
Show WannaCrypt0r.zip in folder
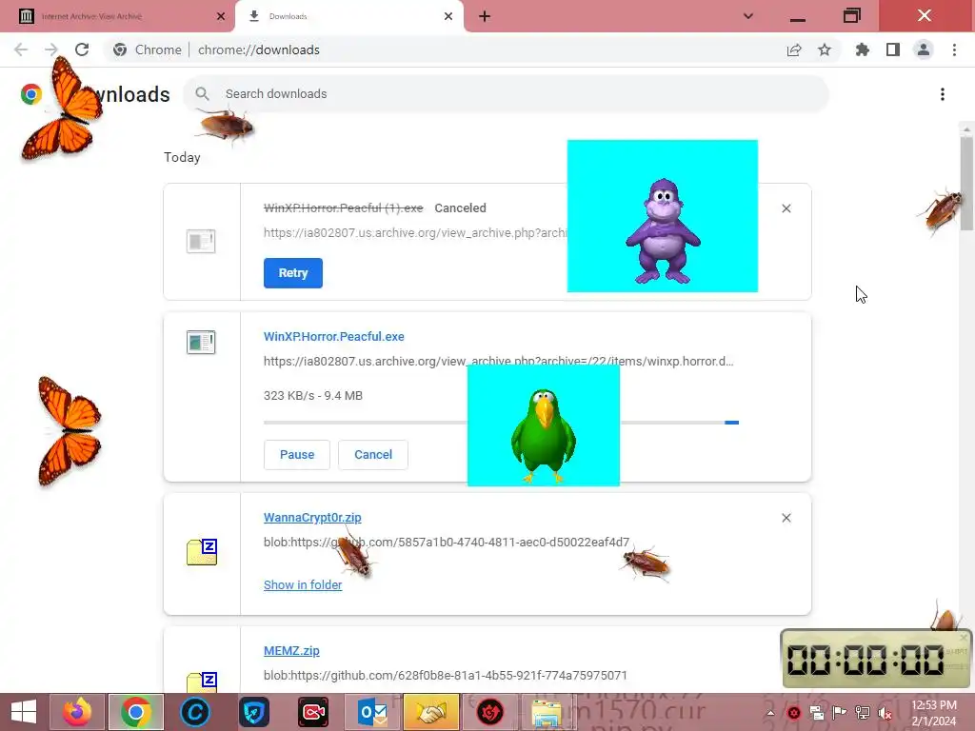[303, 585]
